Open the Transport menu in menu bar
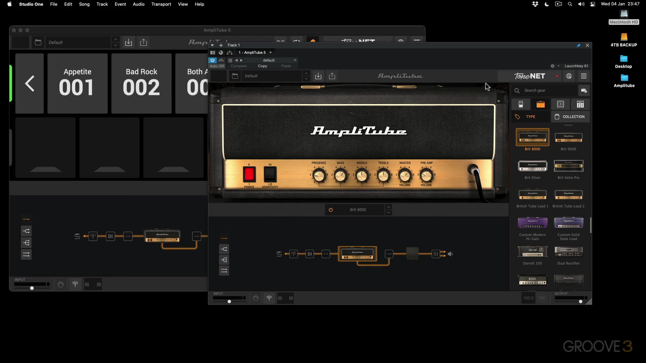646x363 pixels. (x=161, y=4)
